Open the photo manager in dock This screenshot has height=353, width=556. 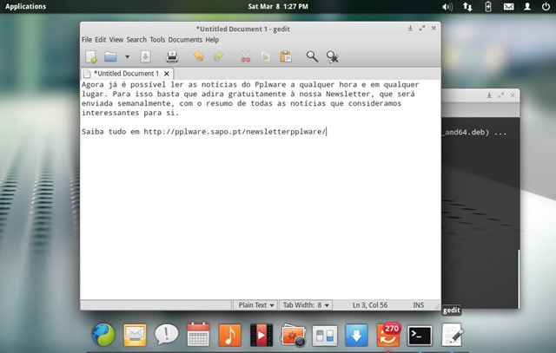294,336
